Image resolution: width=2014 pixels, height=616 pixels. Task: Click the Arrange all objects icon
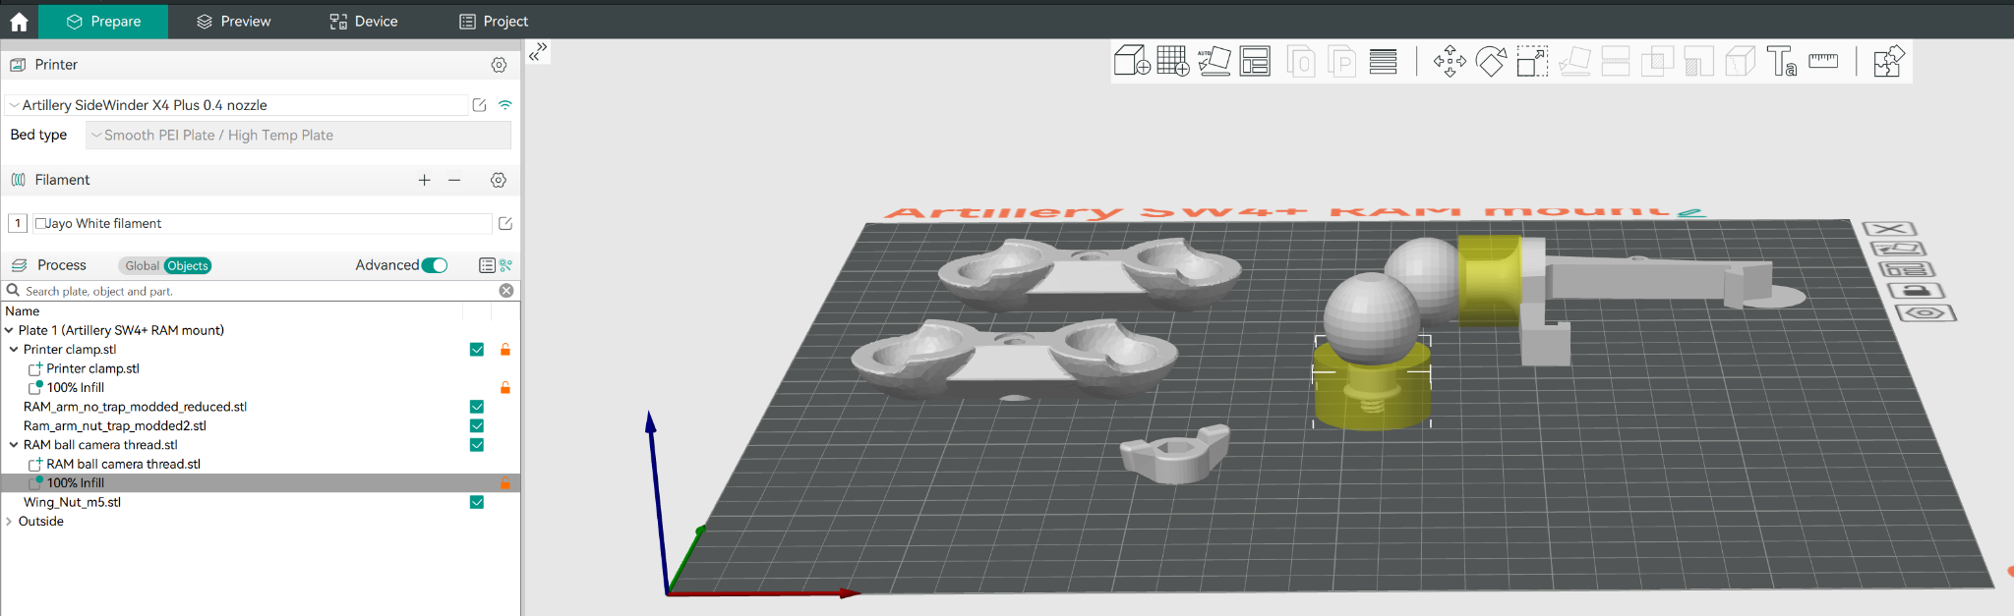coord(1255,61)
